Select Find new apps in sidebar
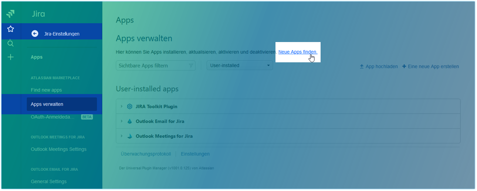 pos(46,90)
